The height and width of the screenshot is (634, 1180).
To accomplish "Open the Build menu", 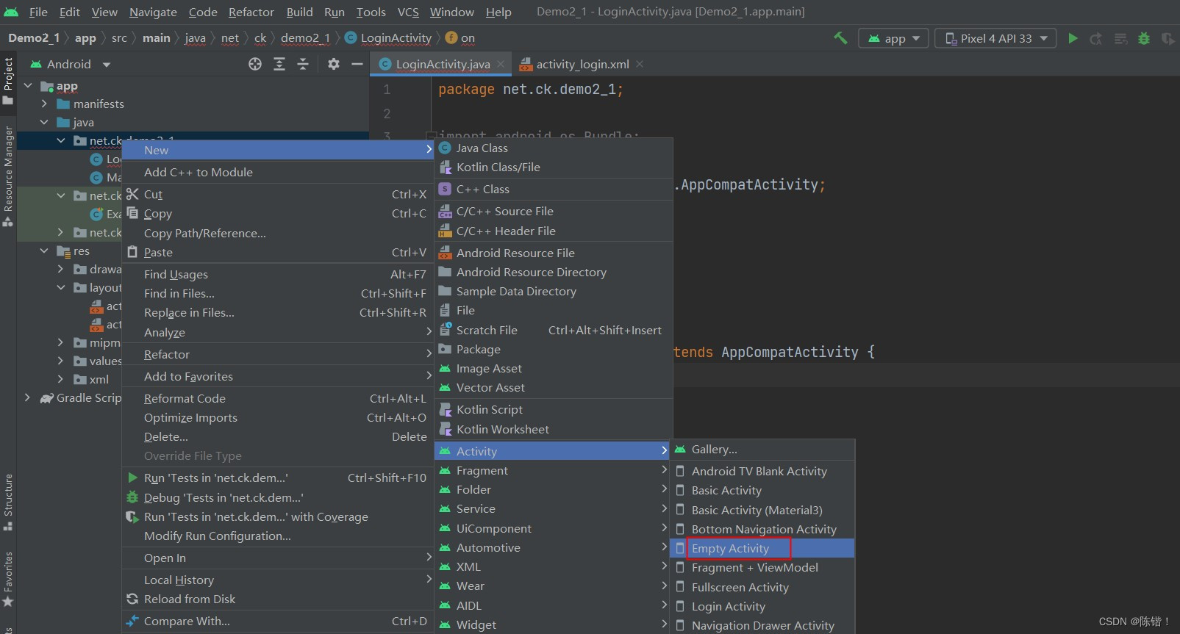I will (299, 12).
